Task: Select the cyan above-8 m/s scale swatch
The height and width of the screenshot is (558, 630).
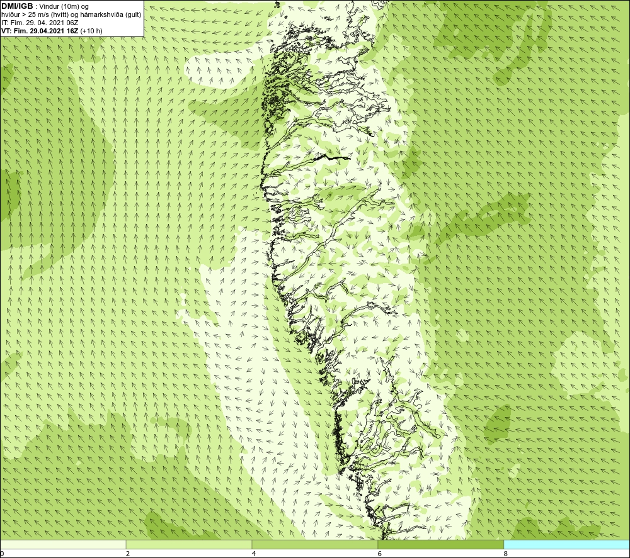Action: (x=566, y=544)
